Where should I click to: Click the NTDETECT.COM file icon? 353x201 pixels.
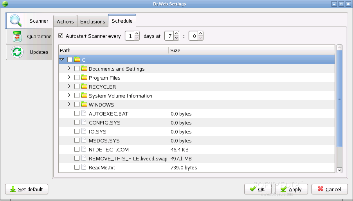[84, 149]
